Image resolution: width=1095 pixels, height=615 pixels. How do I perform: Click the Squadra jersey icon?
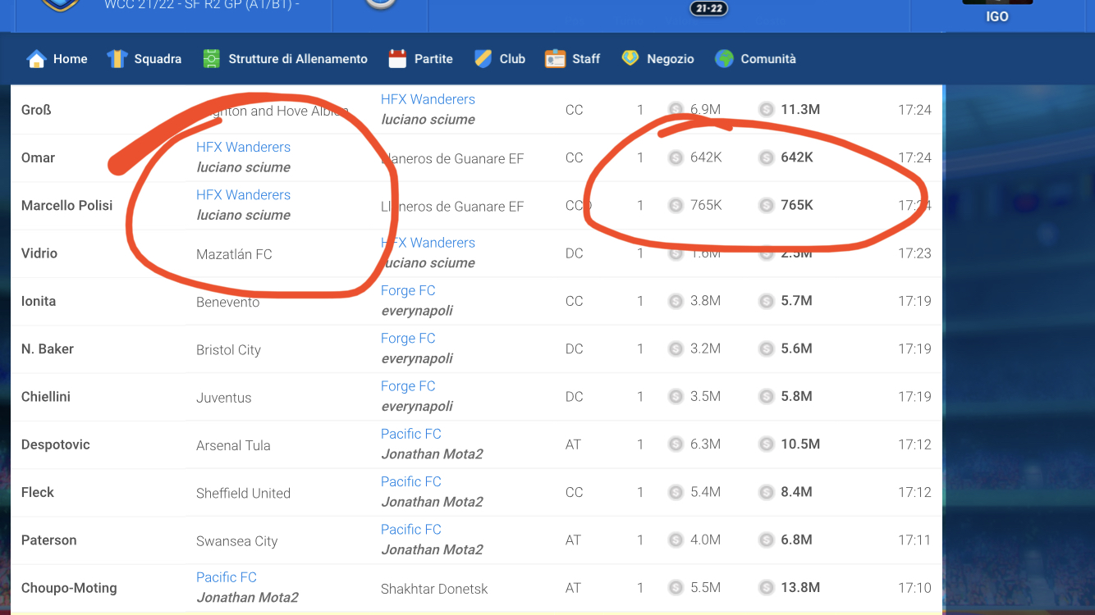(x=117, y=59)
